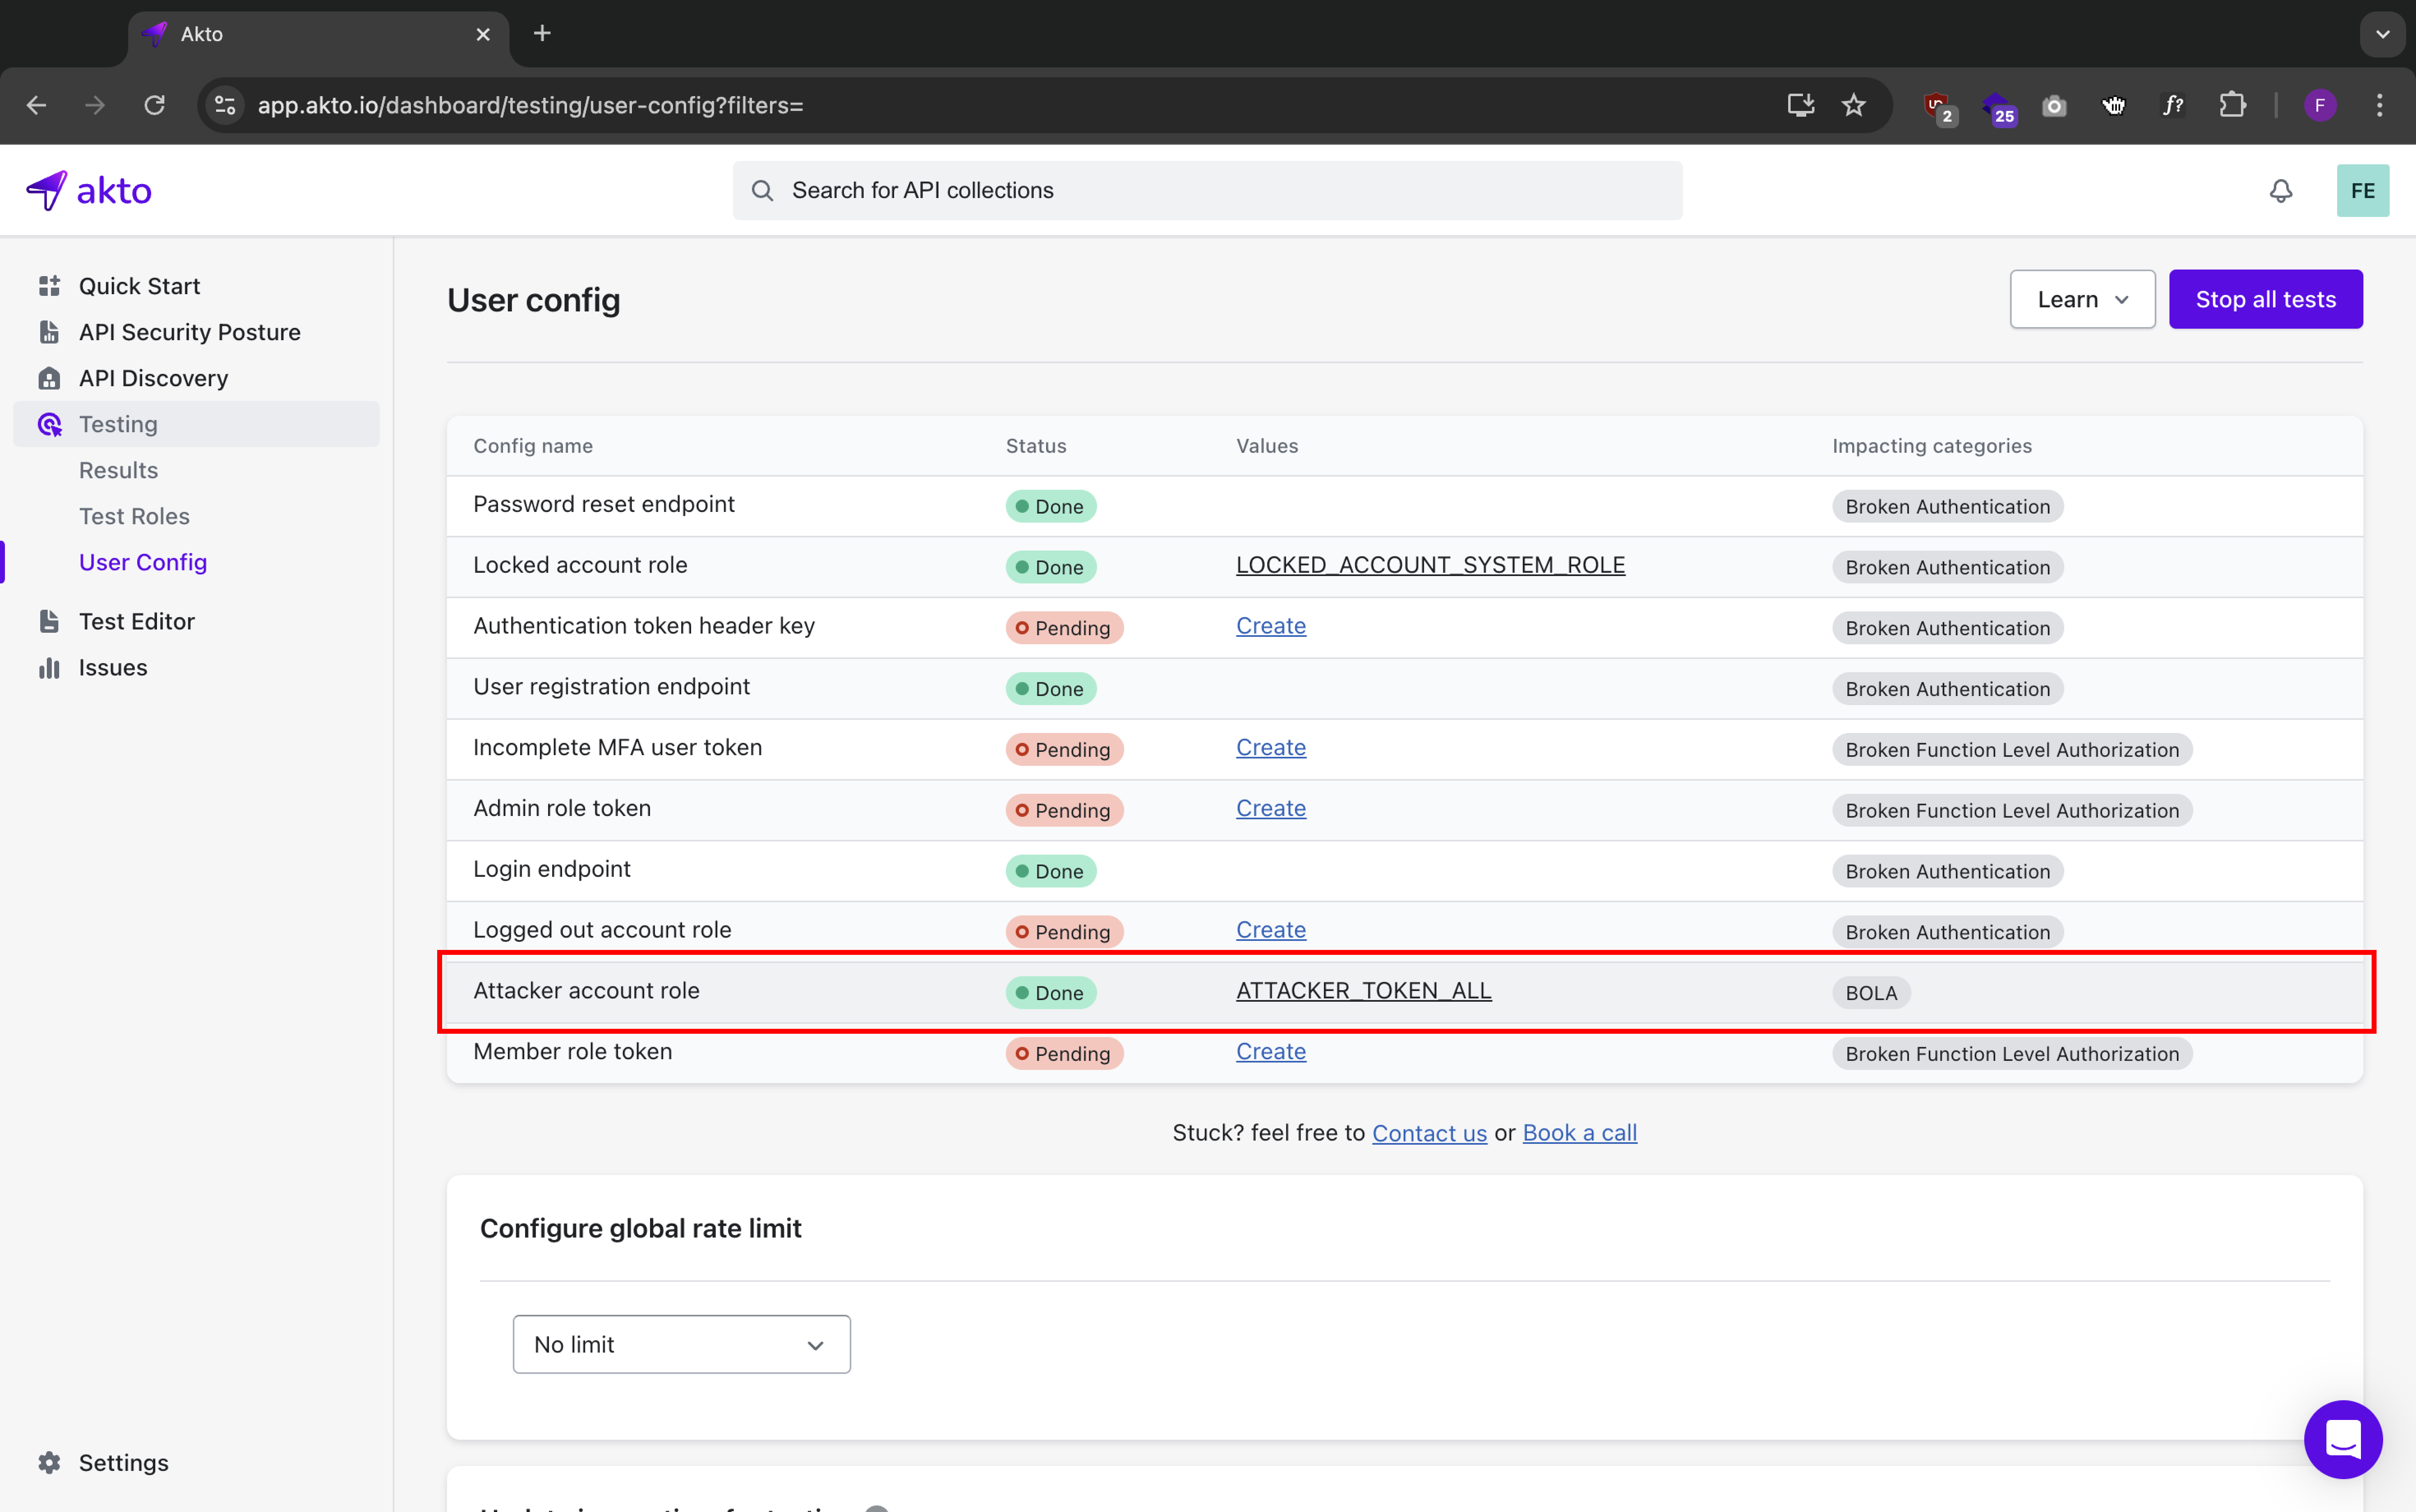Open the Quick Start page
The image size is (2416, 1512).
click(139, 286)
